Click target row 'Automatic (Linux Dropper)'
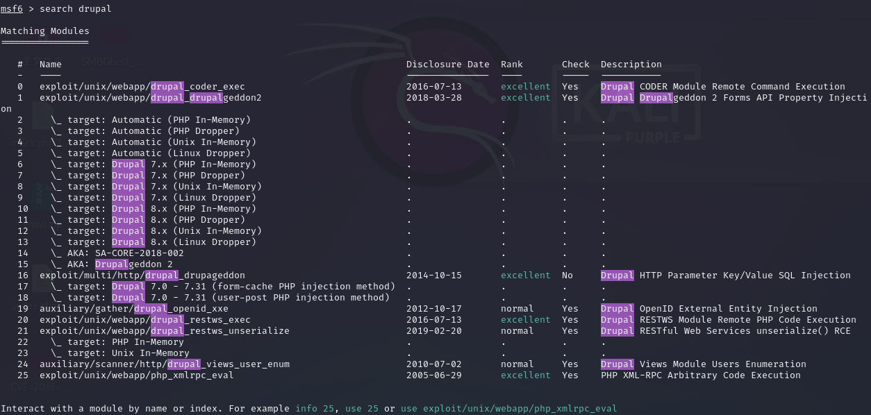 151,153
